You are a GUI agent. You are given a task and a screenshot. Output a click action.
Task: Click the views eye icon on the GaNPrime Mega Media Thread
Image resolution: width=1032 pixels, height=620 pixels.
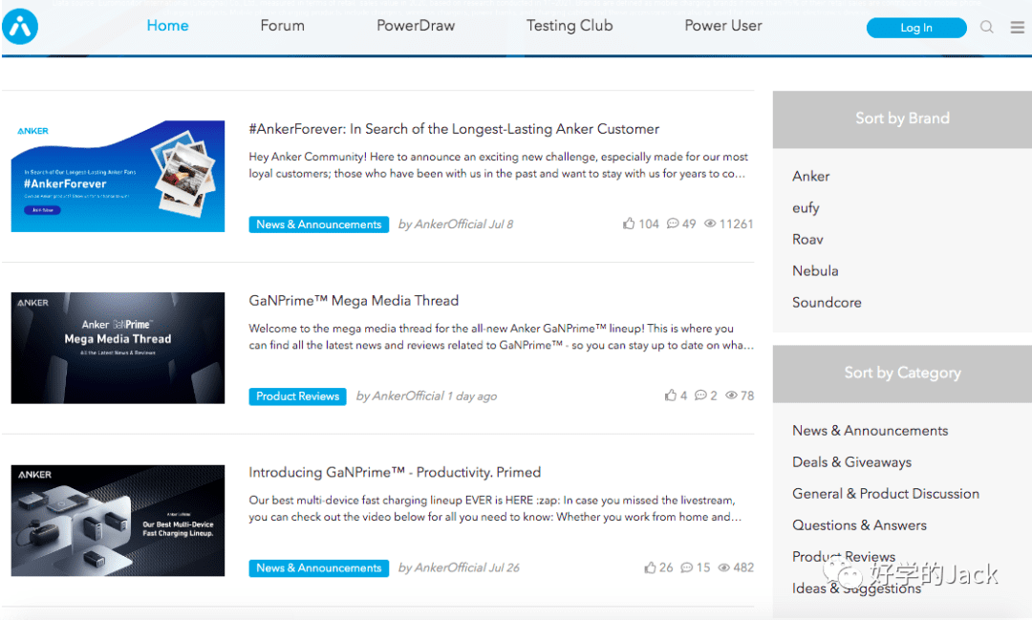point(731,396)
